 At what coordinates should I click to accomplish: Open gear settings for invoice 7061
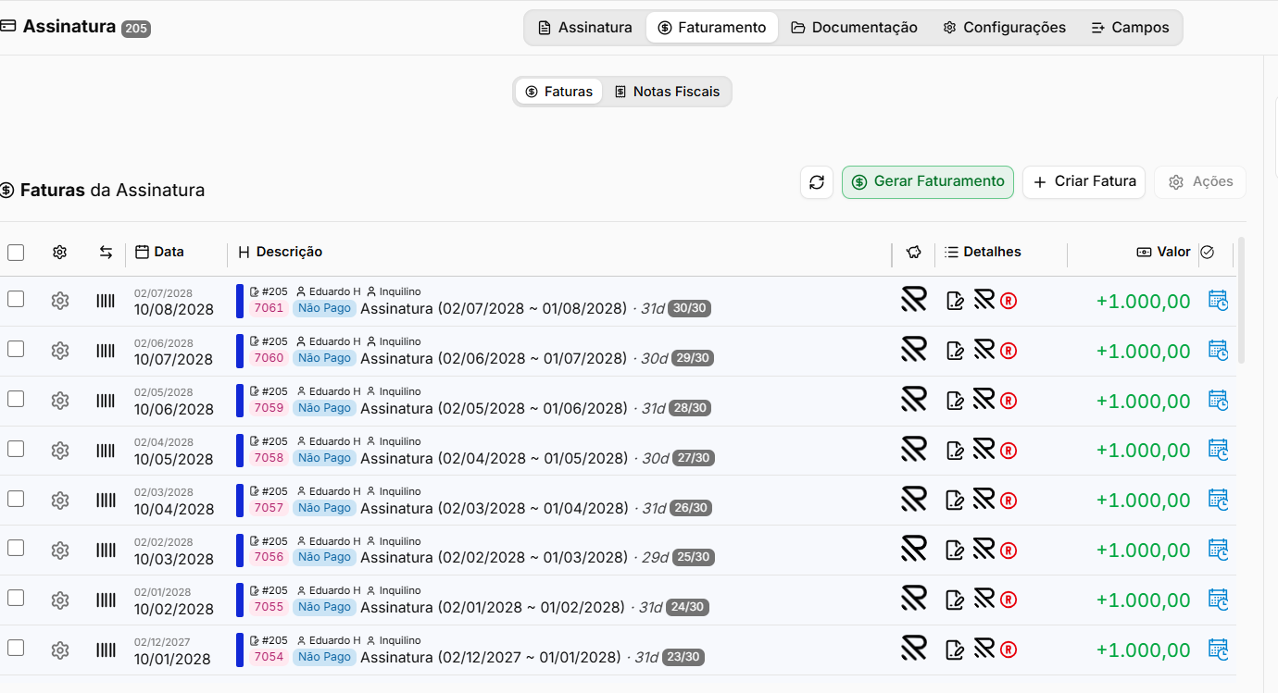click(x=60, y=301)
